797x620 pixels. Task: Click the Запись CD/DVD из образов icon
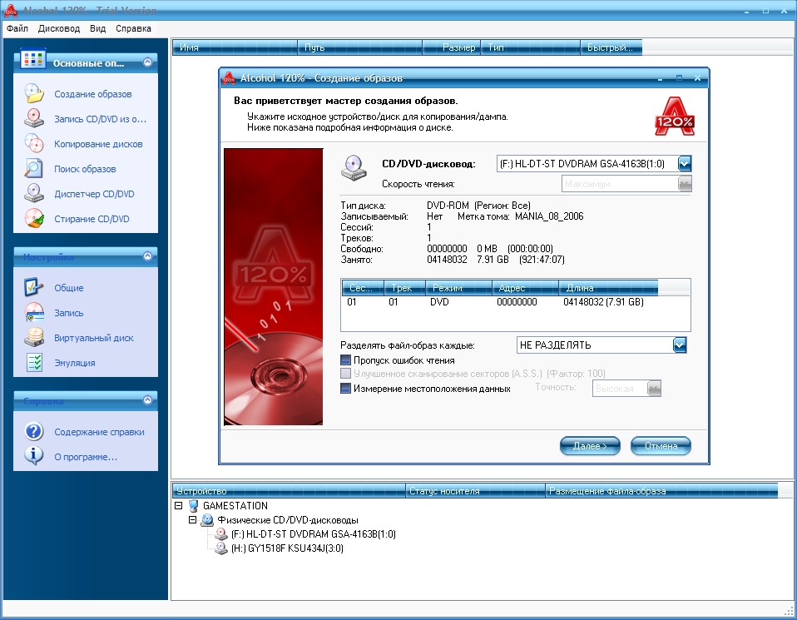34,118
